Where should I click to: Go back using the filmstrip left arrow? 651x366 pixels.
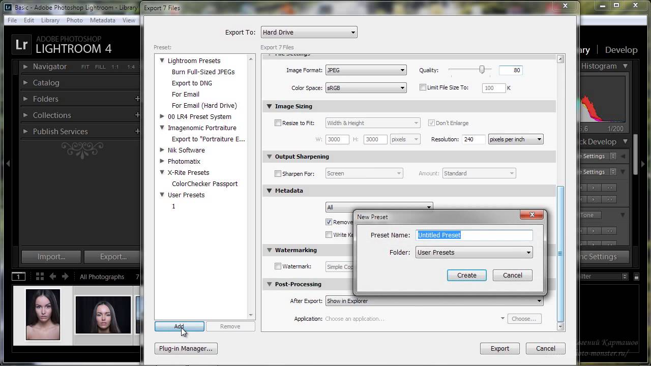pos(52,277)
